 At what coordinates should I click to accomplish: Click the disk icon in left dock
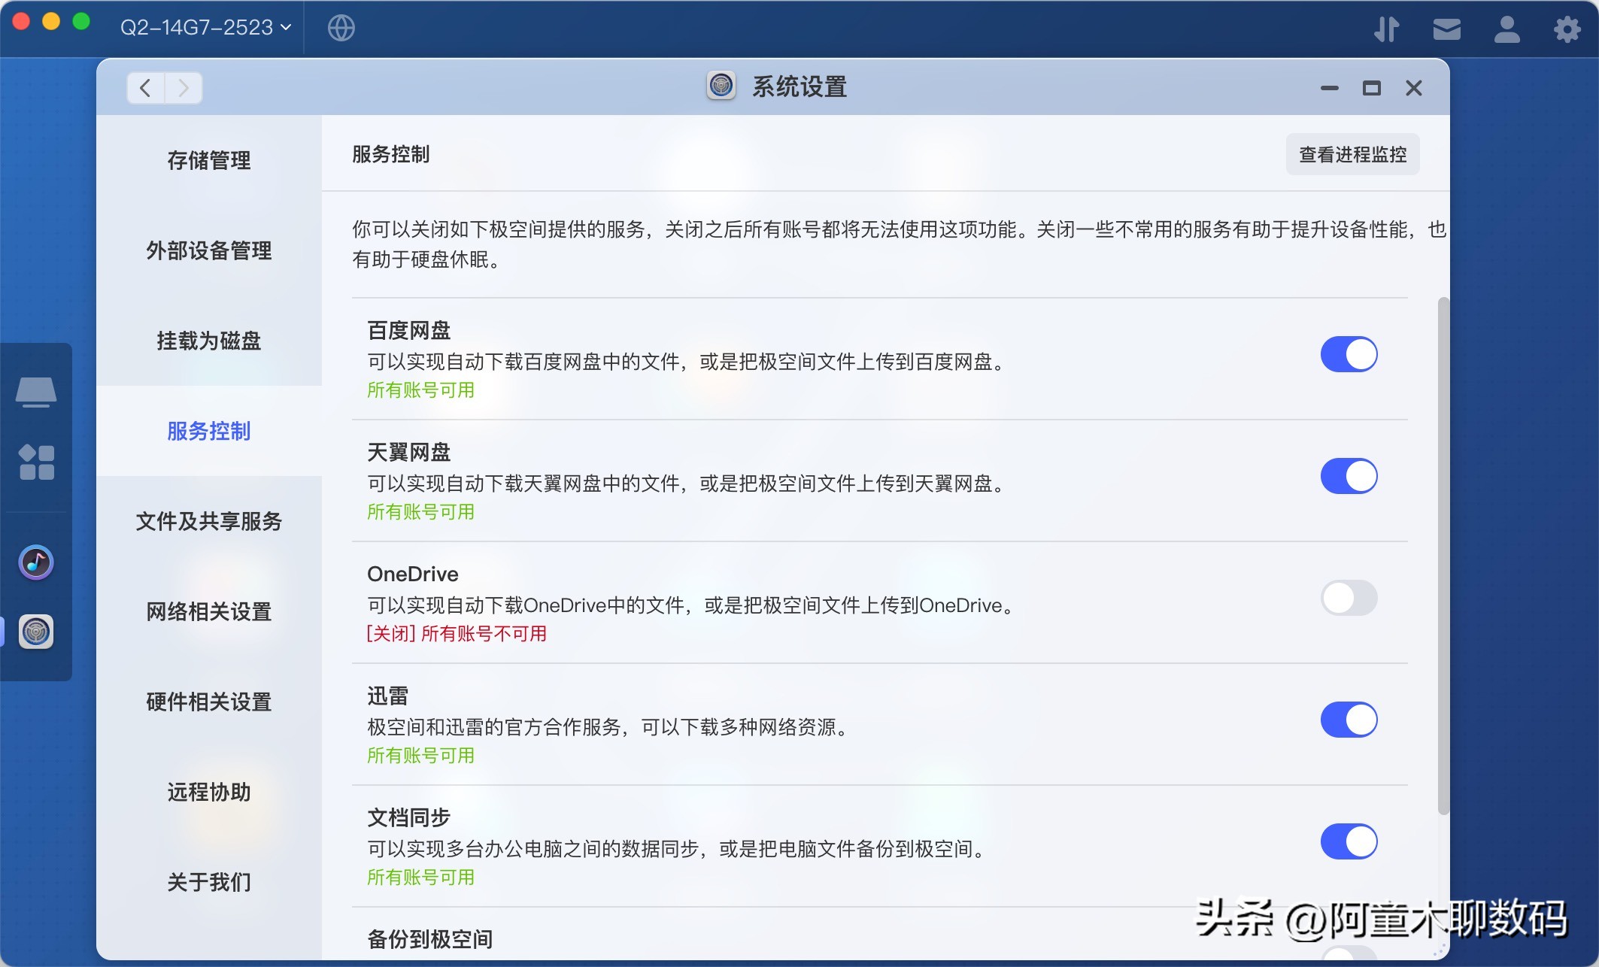[x=36, y=391]
